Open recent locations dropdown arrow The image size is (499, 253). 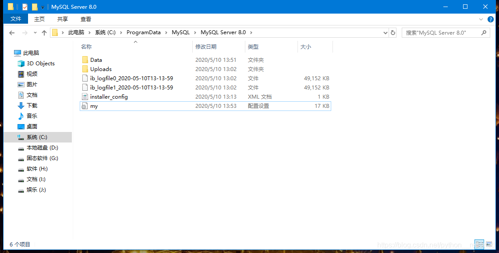(35, 32)
